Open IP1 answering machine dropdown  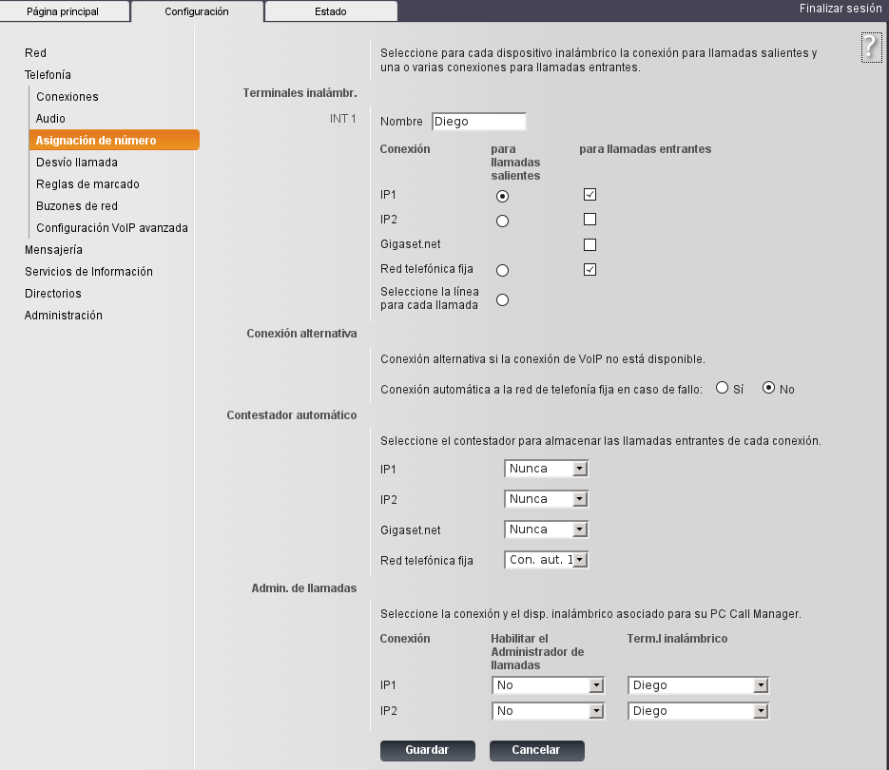tap(546, 469)
